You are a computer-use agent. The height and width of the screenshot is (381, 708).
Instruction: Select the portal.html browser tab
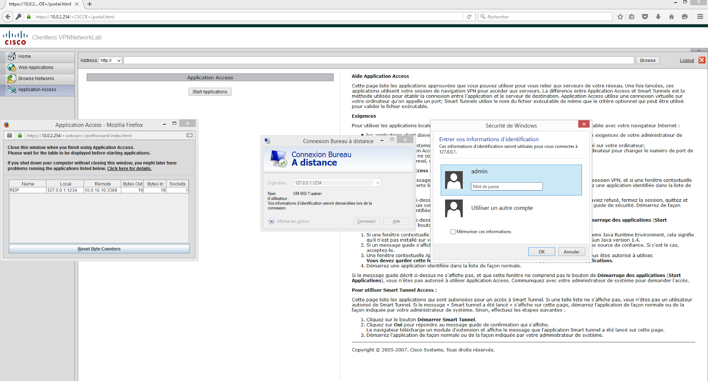[x=41, y=4]
